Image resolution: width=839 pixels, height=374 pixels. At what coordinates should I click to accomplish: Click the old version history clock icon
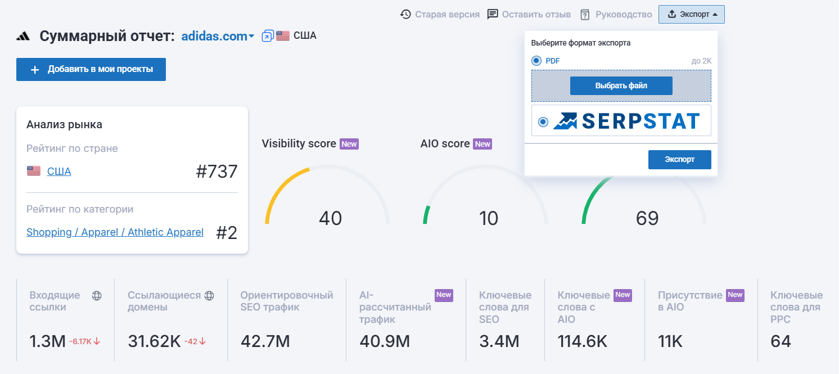pyautogui.click(x=405, y=14)
